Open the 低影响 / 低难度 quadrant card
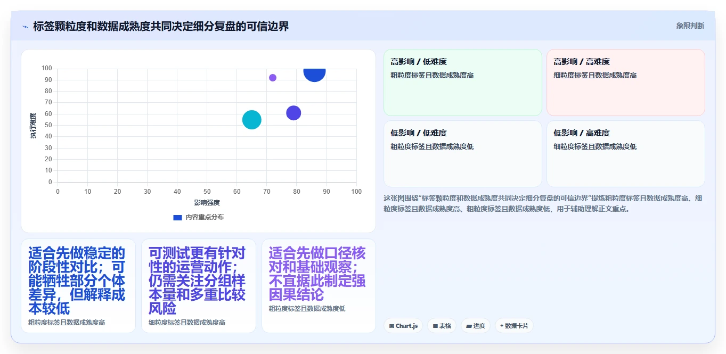This screenshot has width=726, height=354. tap(463, 154)
